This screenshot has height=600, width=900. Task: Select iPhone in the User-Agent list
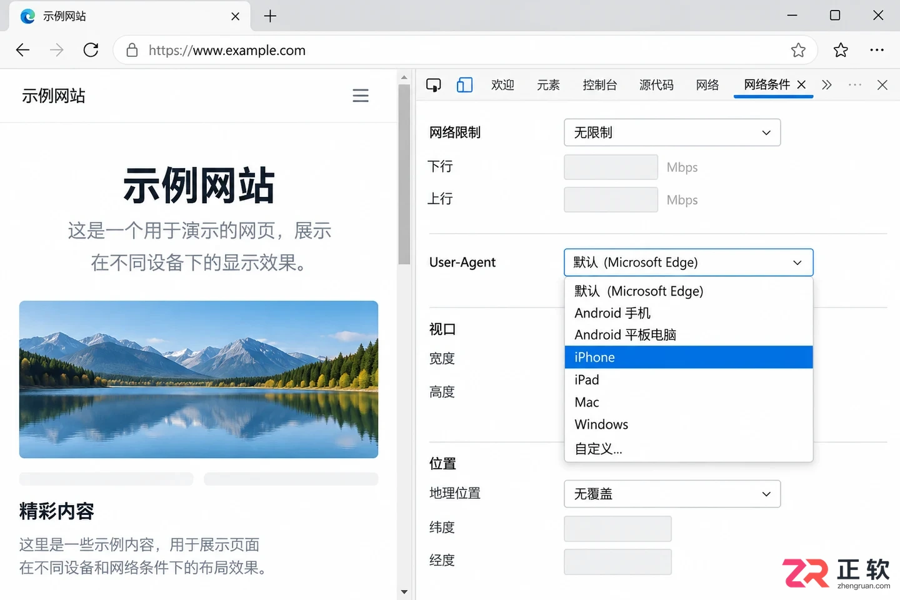pos(688,357)
